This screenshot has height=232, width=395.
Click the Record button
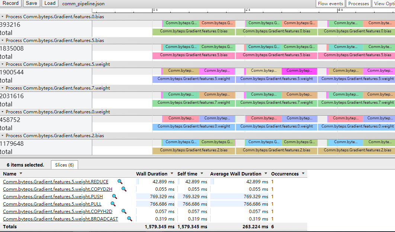(x=11, y=3)
